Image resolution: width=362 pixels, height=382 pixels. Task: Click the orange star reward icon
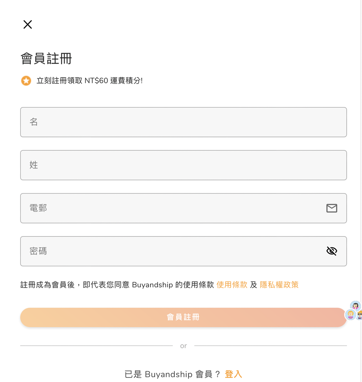click(x=26, y=81)
